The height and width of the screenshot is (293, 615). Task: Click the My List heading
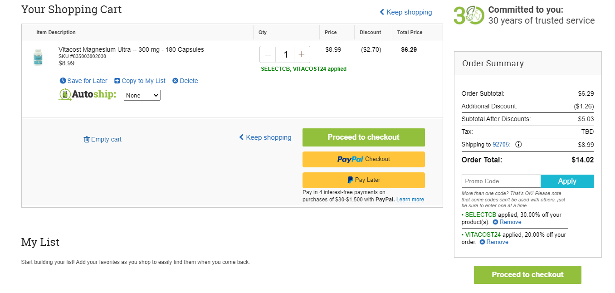click(x=40, y=242)
